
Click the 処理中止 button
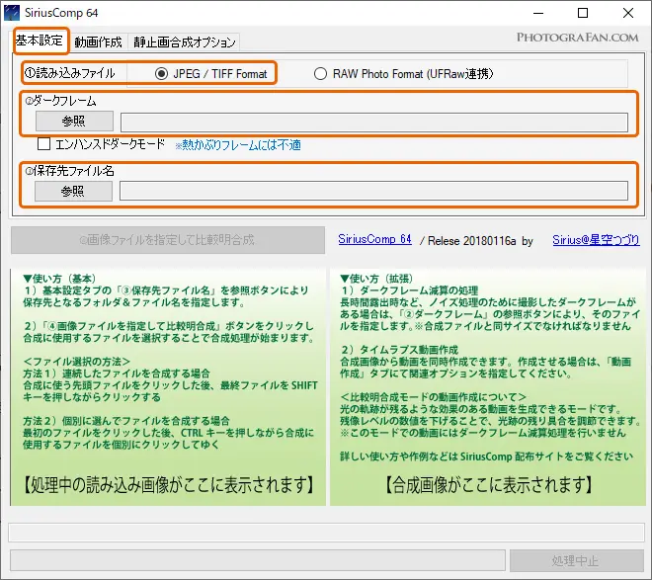coord(577,560)
